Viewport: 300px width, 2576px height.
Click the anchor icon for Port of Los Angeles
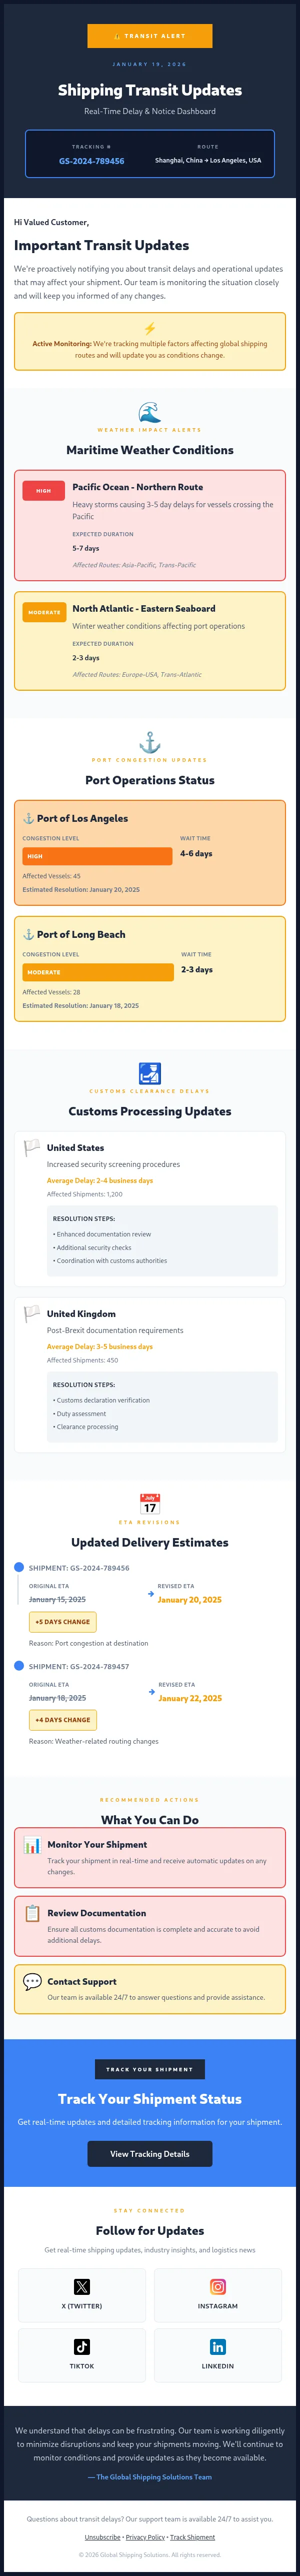point(28,818)
